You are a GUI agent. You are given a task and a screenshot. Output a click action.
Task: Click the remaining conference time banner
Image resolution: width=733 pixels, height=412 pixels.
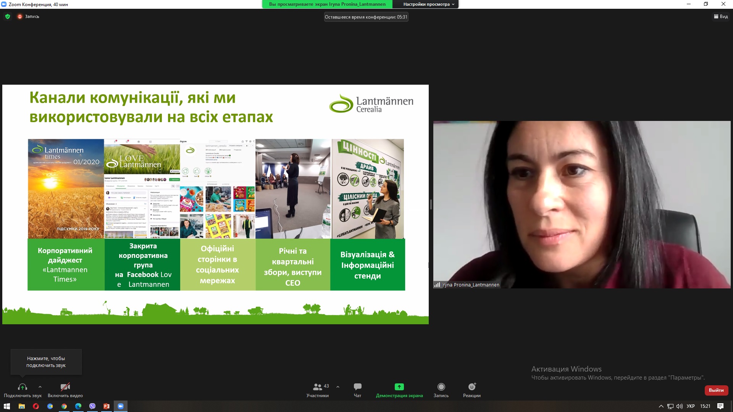tap(366, 17)
